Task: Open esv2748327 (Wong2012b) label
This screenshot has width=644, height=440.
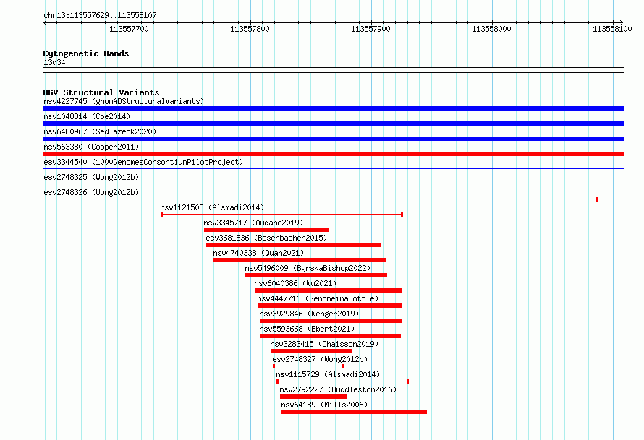Action: click(320, 359)
